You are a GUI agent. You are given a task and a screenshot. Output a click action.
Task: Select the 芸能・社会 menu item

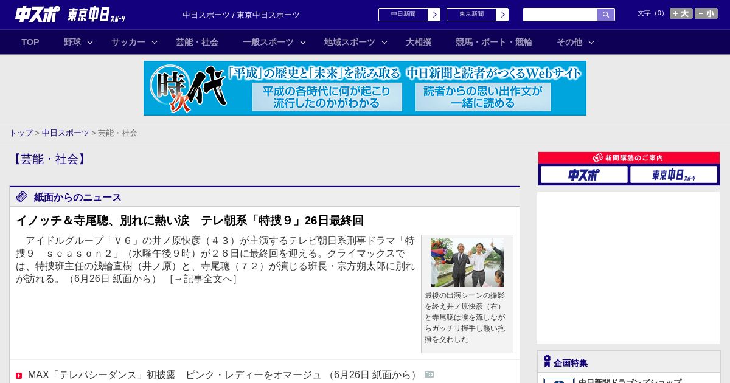pyautogui.click(x=197, y=42)
